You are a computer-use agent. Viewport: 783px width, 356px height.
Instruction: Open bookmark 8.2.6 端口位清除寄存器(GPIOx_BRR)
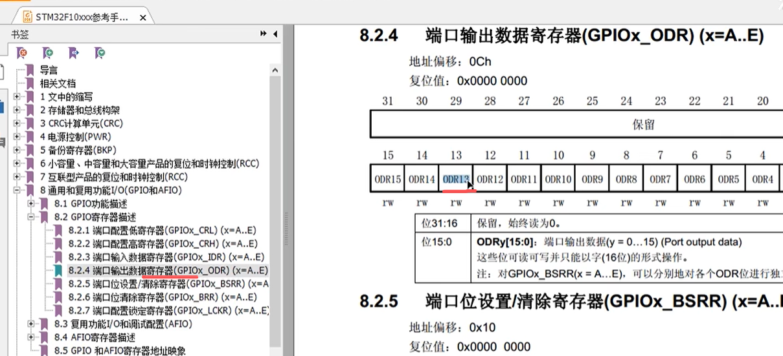163,297
